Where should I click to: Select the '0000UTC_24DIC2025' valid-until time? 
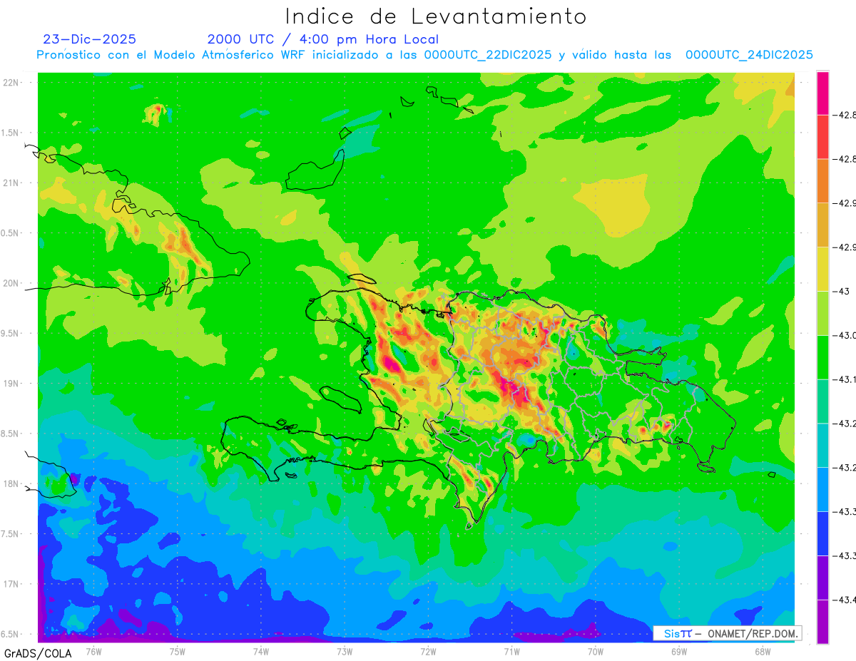749,55
